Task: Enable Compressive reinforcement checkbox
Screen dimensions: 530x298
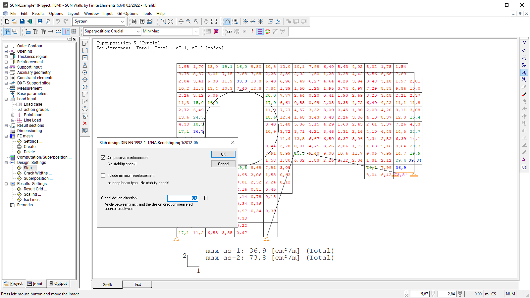Action: point(103,158)
